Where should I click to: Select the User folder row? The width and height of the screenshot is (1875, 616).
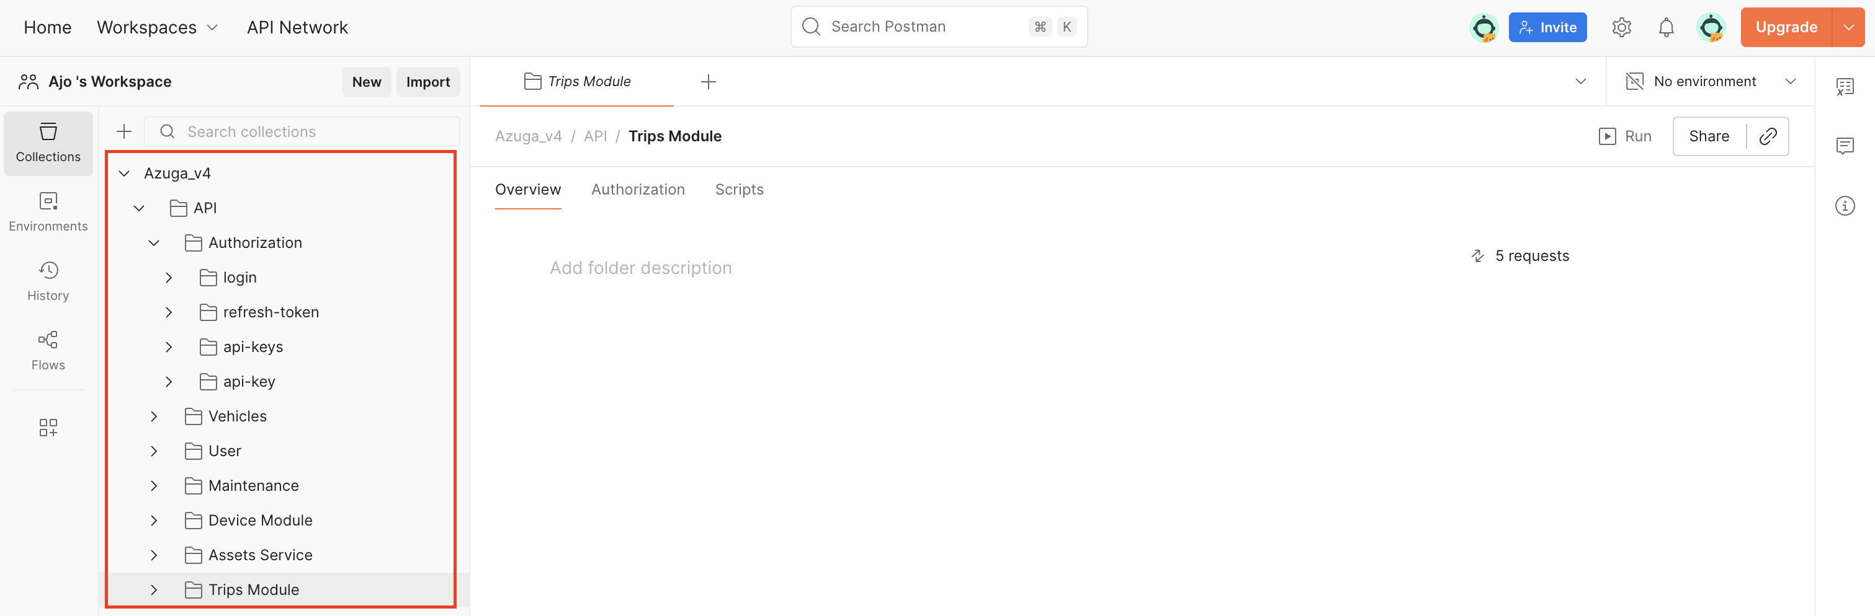(x=285, y=451)
